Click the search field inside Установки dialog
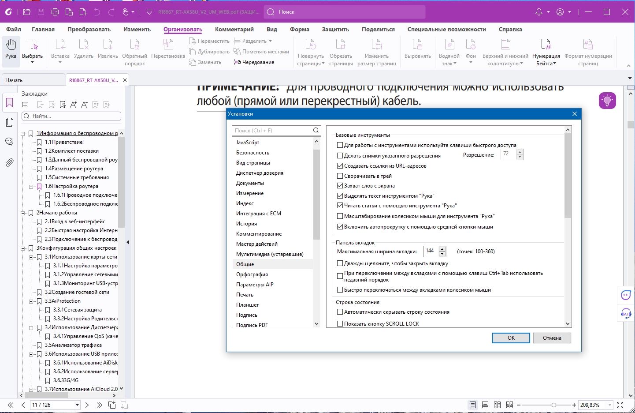Image resolution: width=635 pixels, height=413 pixels. [x=273, y=130]
